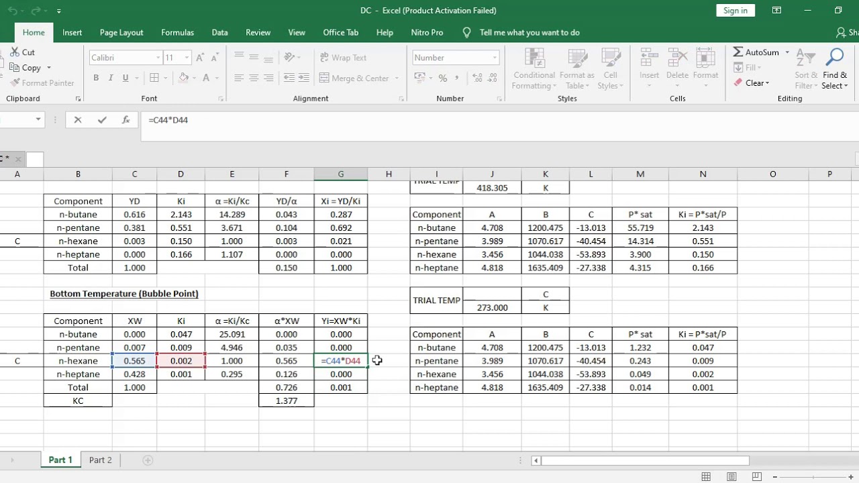Open Conditional Formatting
This screenshot has height=483, width=859.
(534, 68)
